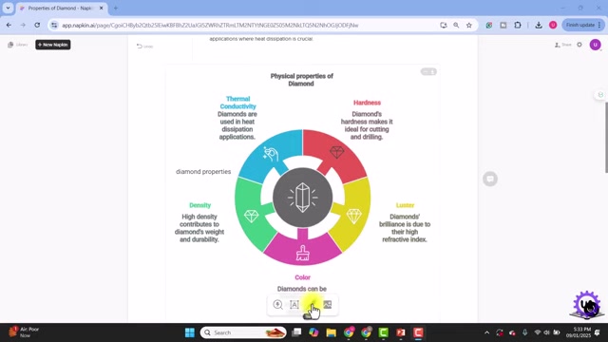Screen dimensions: 608x342
Task: Click the Finish update button
Action: coord(582,25)
